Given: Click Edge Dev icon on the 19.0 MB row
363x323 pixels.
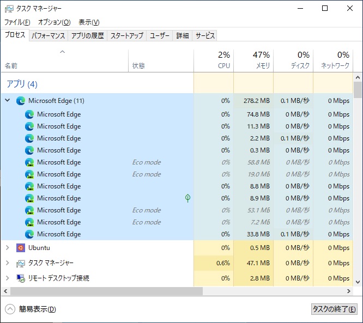Looking at the screenshot, I should (29, 174).
